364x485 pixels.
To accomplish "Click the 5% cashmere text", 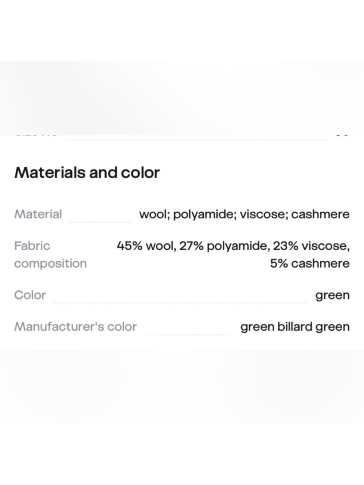I will pyautogui.click(x=310, y=263).
